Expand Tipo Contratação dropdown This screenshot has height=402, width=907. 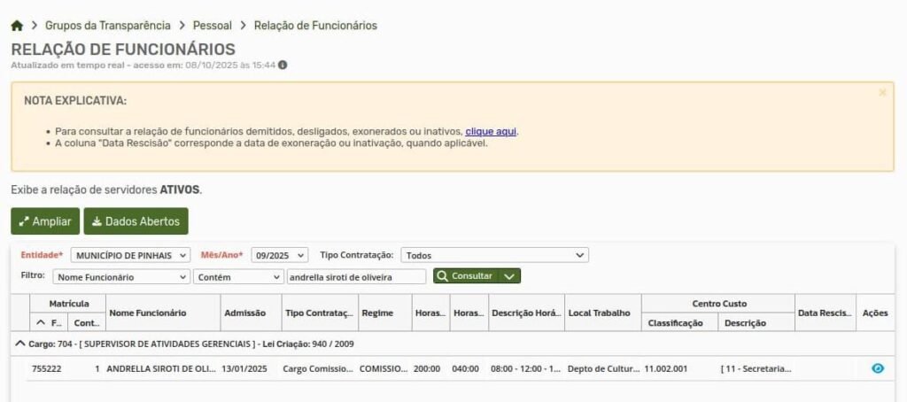point(494,255)
